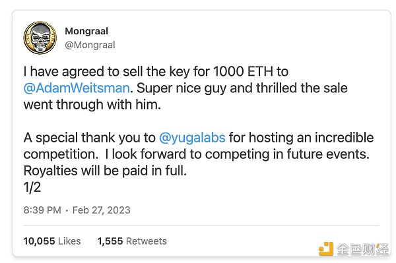
Task: Click the '1/2' thread indicator
Action: pyautogui.click(x=32, y=187)
